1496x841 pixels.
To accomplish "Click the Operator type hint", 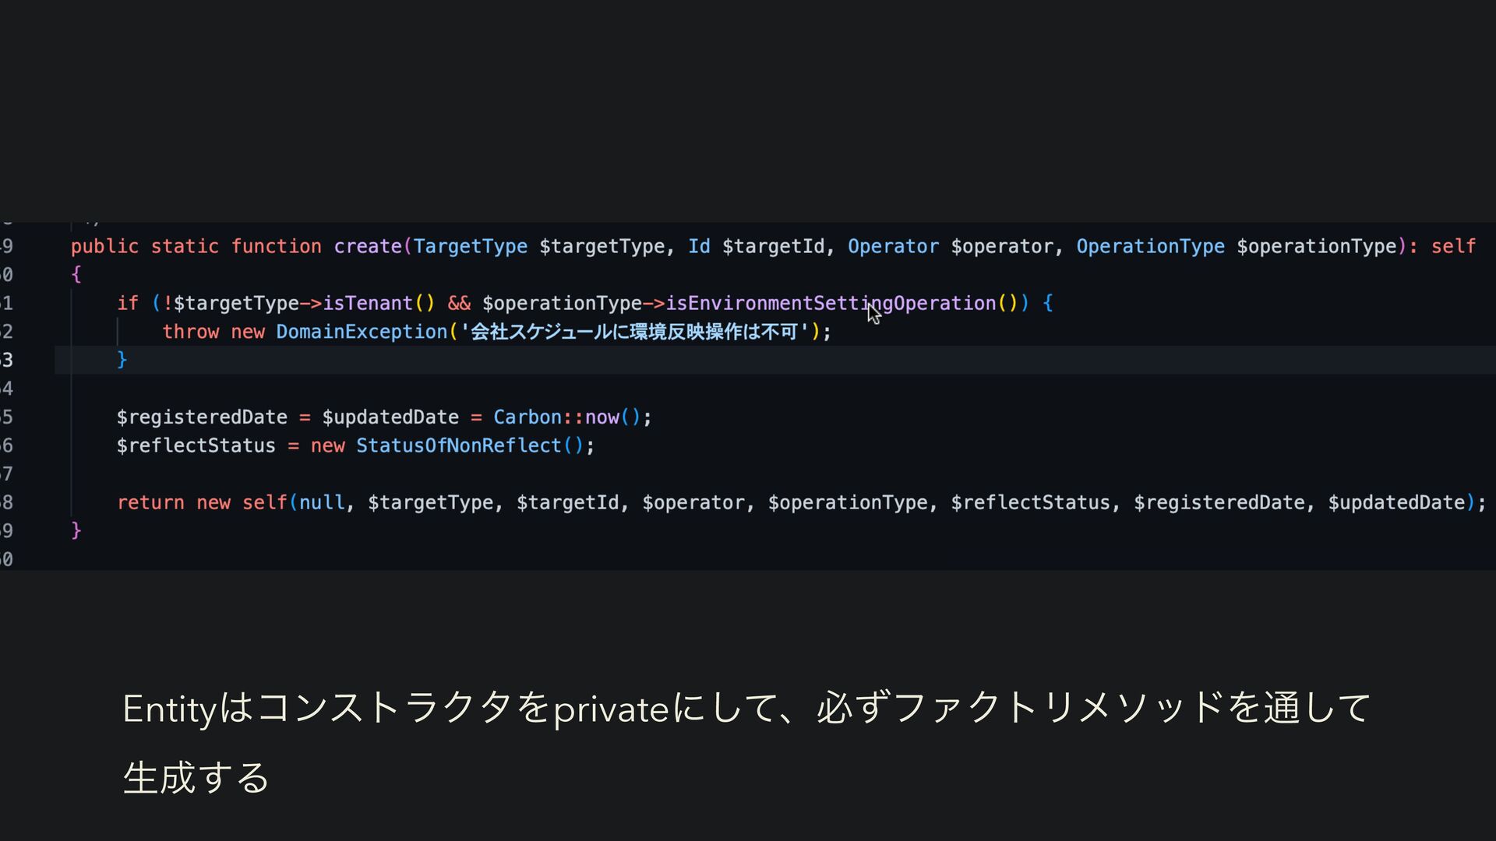I will pyautogui.click(x=893, y=246).
